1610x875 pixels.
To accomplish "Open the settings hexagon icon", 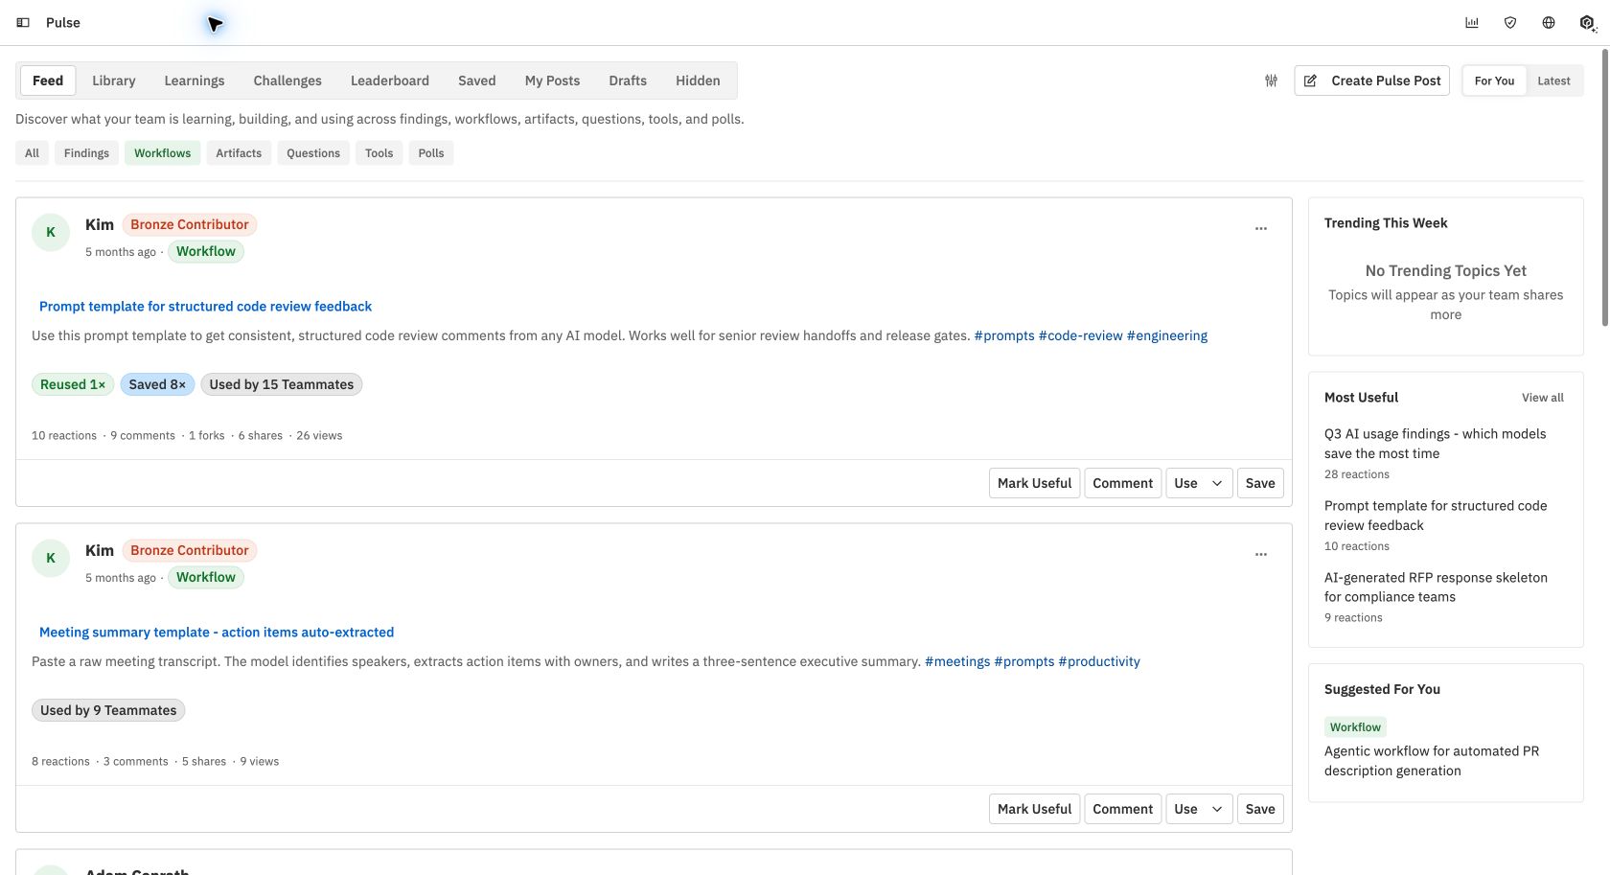I will click(1587, 23).
